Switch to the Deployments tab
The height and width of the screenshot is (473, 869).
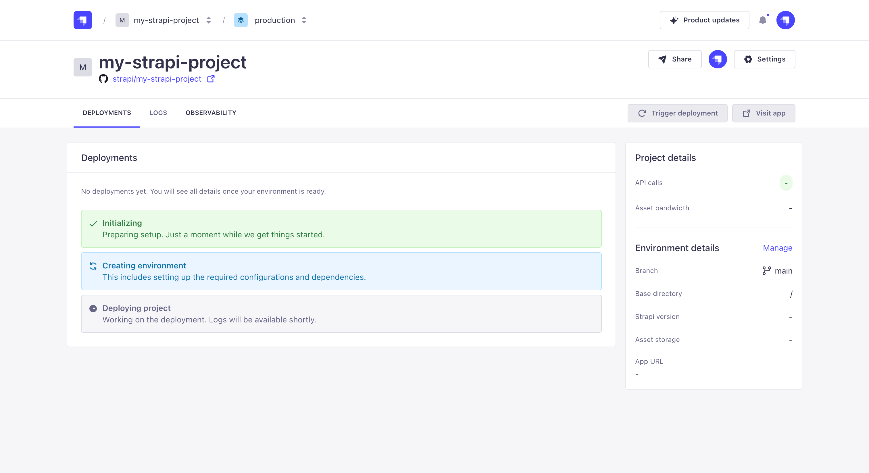pyautogui.click(x=107, y=113)
